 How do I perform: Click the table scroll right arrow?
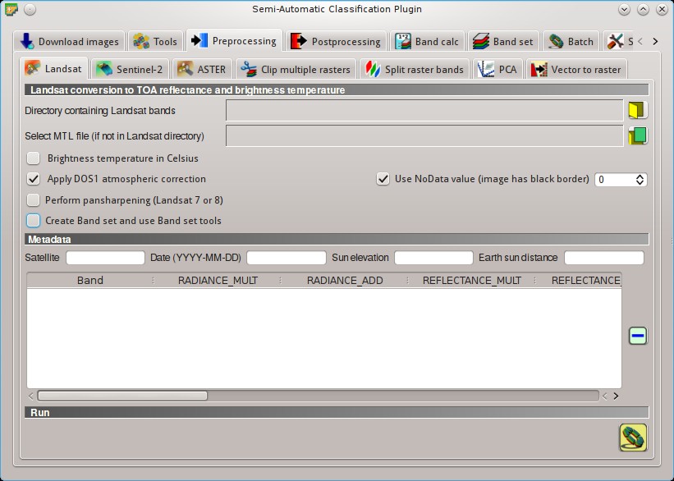pos(616,396)
